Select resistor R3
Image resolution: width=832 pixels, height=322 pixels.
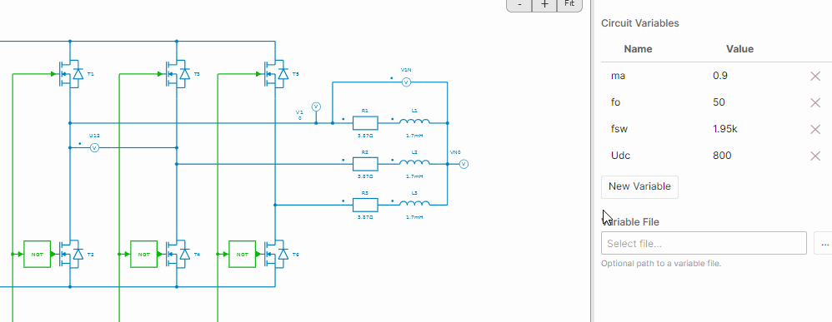click(365, 205)
